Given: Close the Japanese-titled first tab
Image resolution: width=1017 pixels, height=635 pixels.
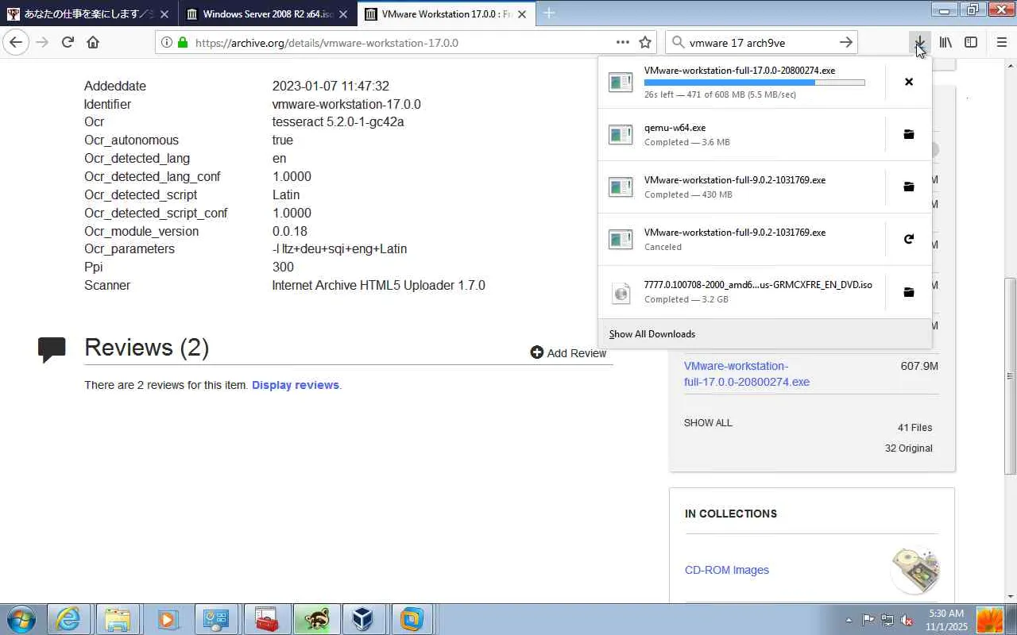Looking at the screenshot, I should pos(164,14).
